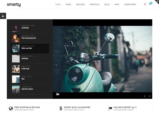Image resolution: width=159 pixels, height=114 pixels.
Task: Go to previous slide arrow
Action: [x=144, y=96]
